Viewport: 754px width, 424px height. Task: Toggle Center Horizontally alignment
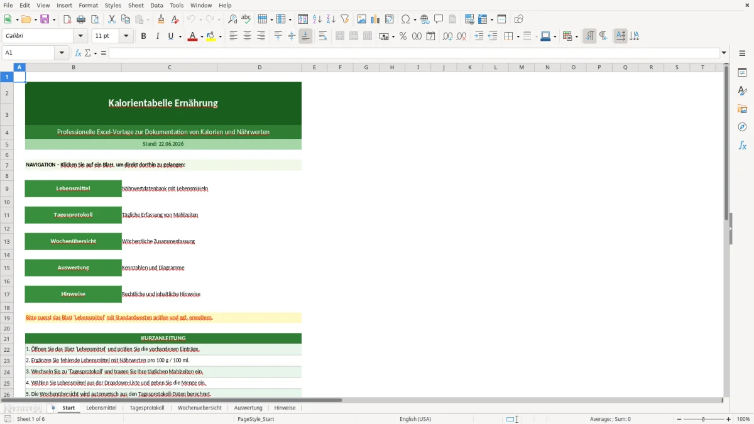(247, 36)
